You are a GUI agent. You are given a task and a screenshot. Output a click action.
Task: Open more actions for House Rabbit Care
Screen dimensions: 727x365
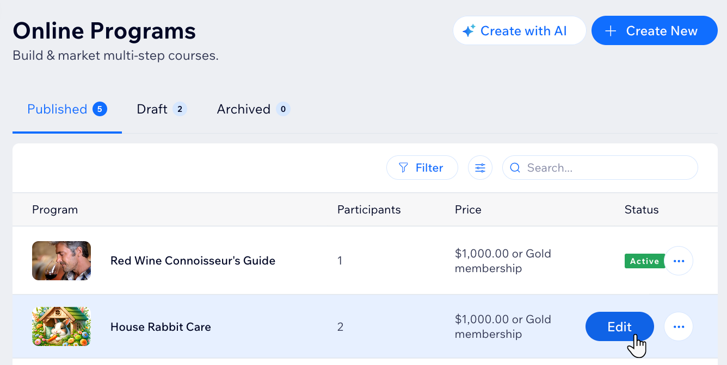678,327
